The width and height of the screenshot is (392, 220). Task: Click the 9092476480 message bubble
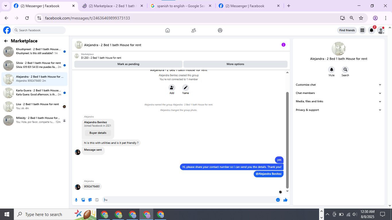[x=92, y=186]
